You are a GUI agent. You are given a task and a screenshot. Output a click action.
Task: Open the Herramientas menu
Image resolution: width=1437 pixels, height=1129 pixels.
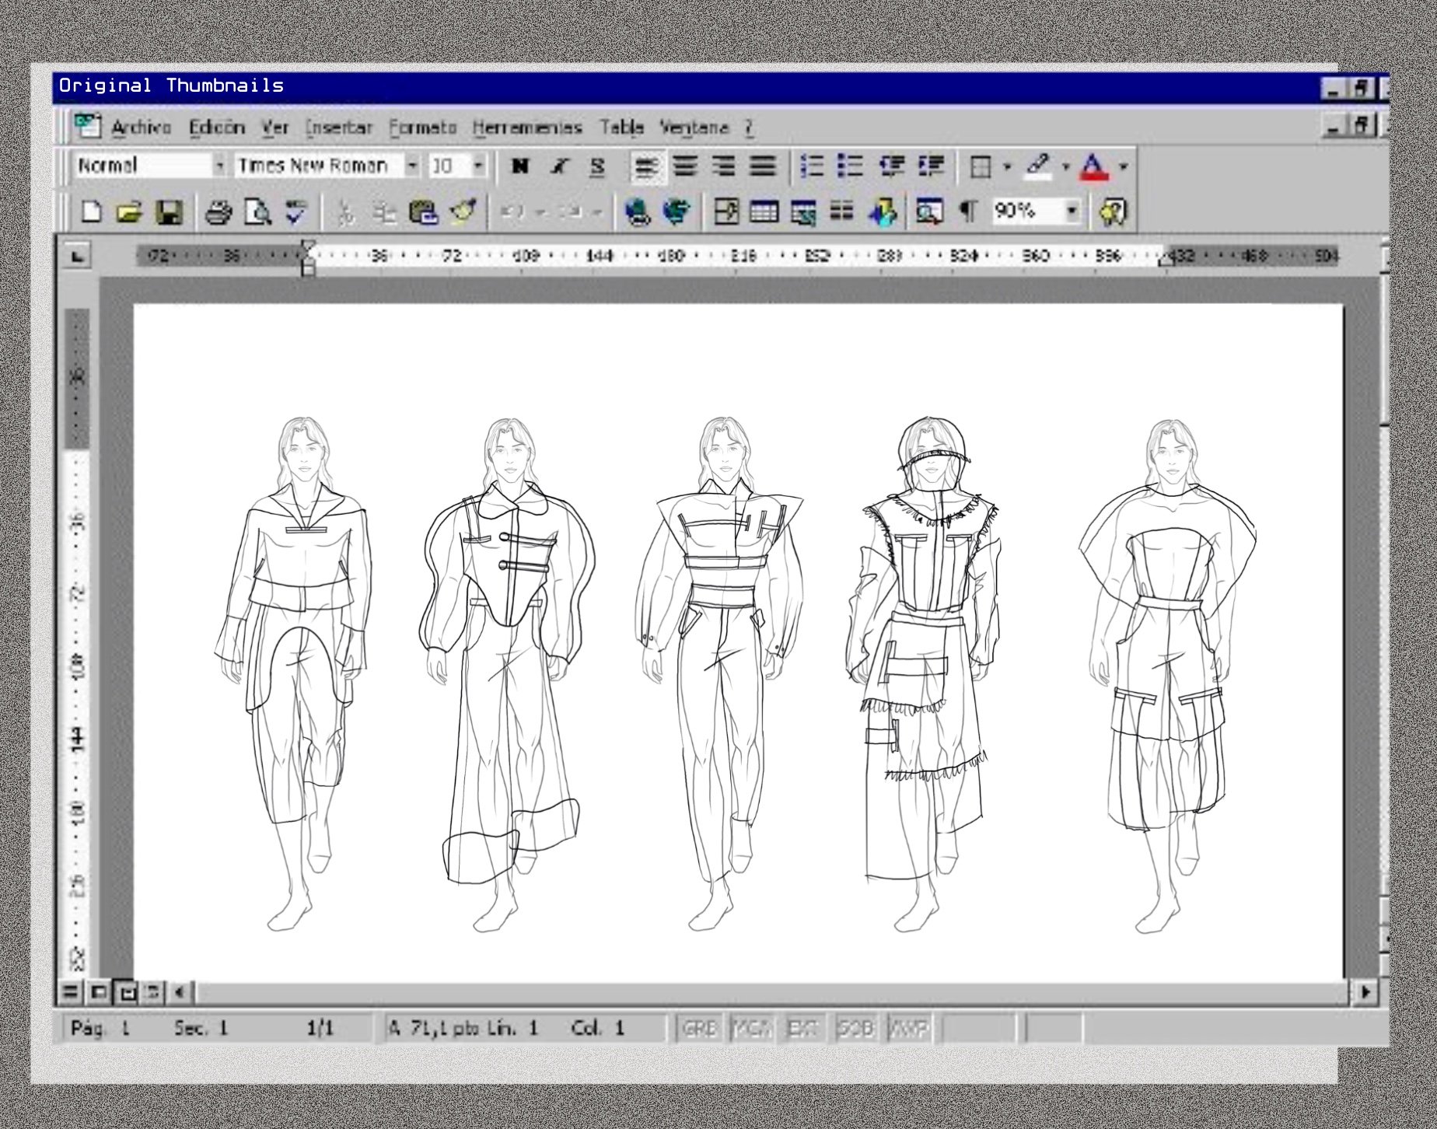[x=527, y=128]
